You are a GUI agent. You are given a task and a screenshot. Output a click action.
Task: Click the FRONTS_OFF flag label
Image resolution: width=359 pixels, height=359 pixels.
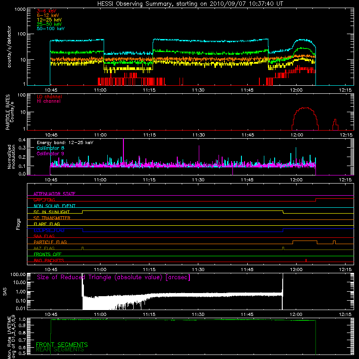click(48, 254)
